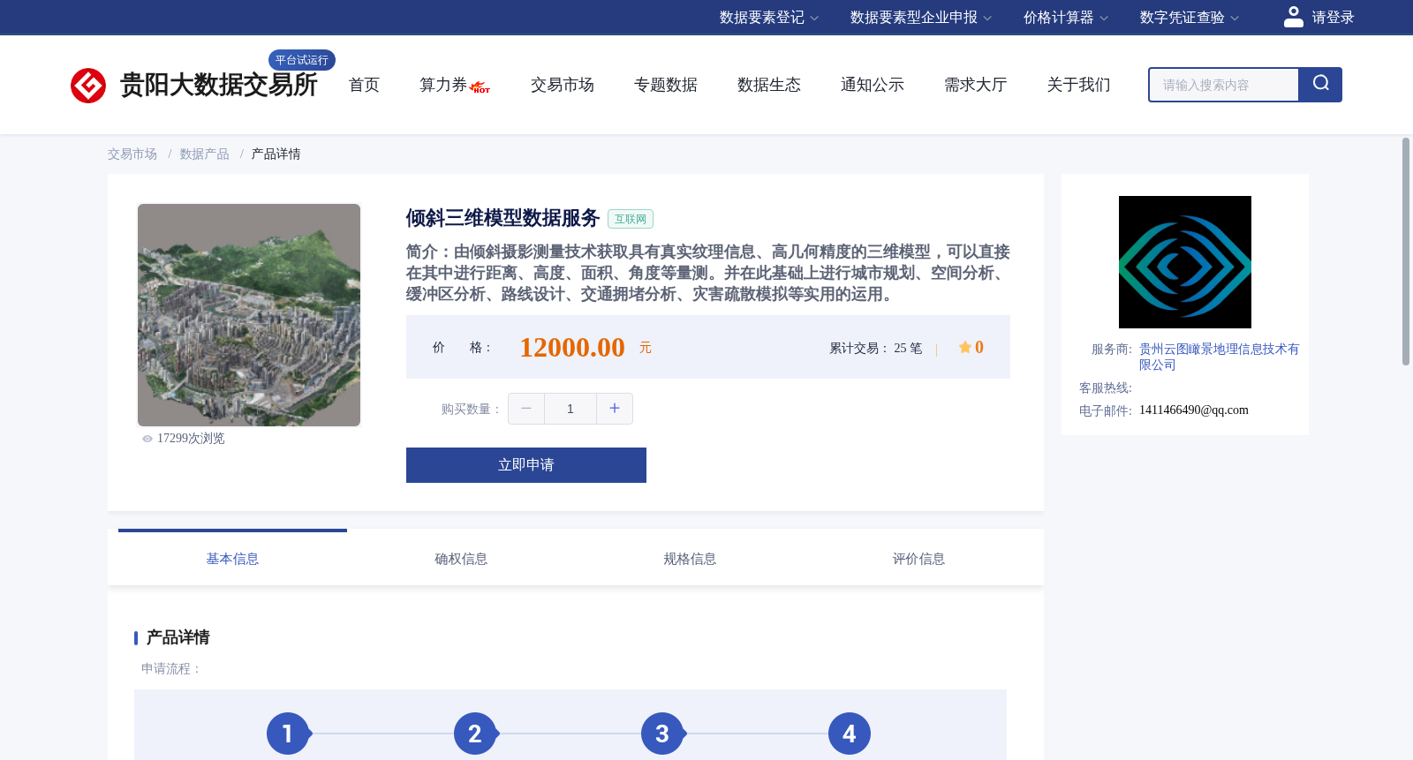1413x760 pixels.
Task: Click the price 12000.00 text
Action: [572, 348]
